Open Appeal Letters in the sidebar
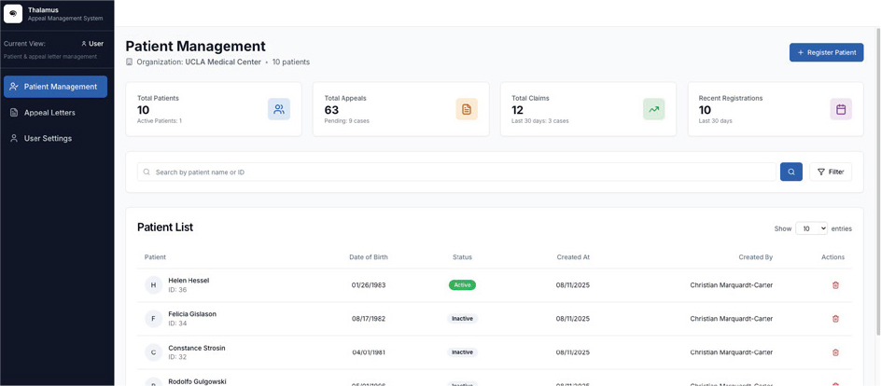Viewport: 881px width, 386px height. [49, 113]
